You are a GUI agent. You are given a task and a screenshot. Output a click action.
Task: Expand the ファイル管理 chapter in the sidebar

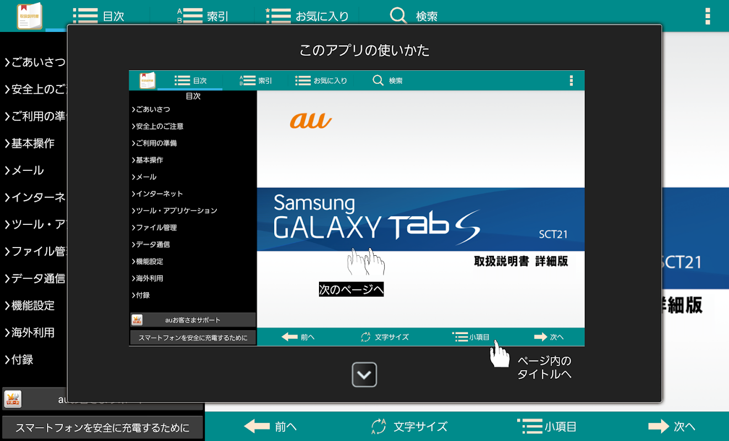[x=34, y=251]
